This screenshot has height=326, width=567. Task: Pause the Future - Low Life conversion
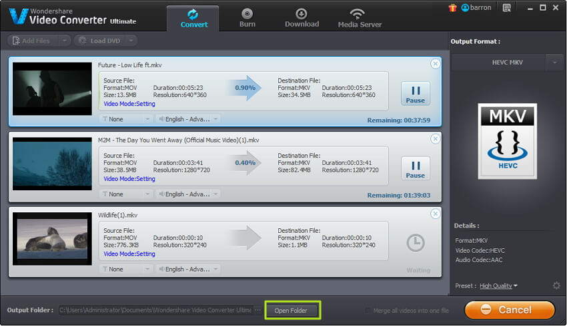(x=415, y=93)
